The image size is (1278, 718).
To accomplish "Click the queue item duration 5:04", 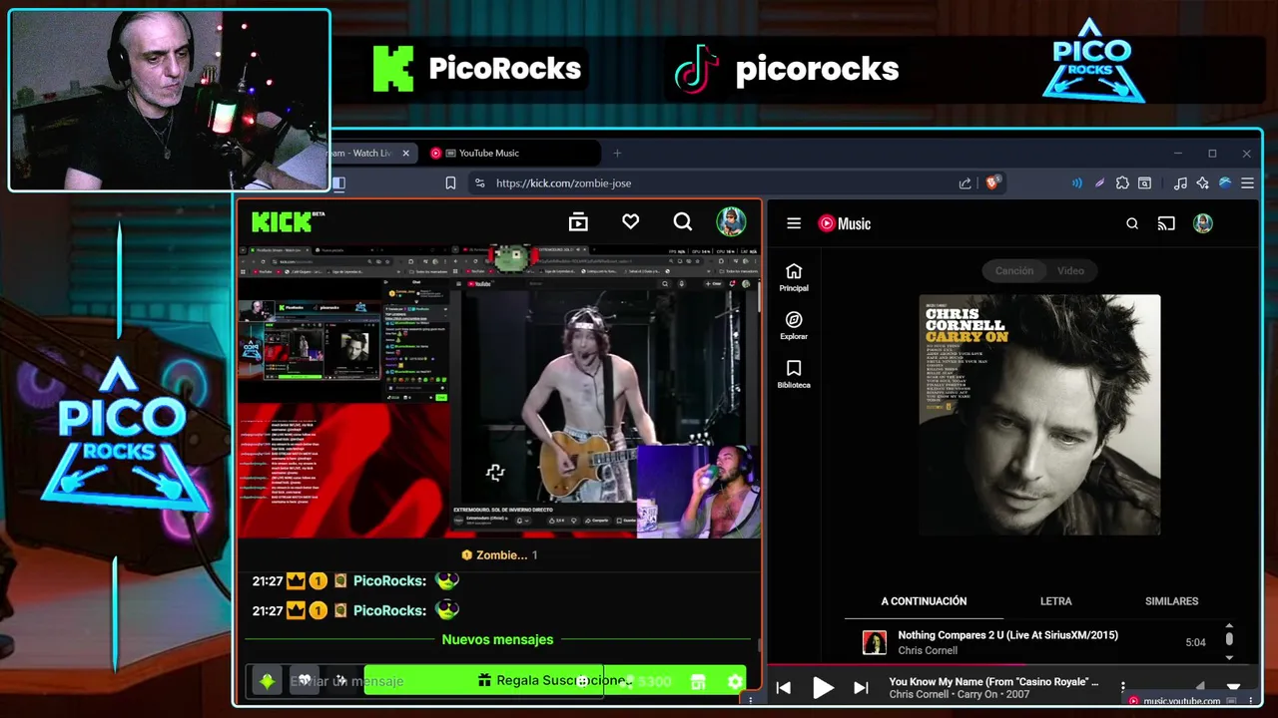I will [1195, 642].
